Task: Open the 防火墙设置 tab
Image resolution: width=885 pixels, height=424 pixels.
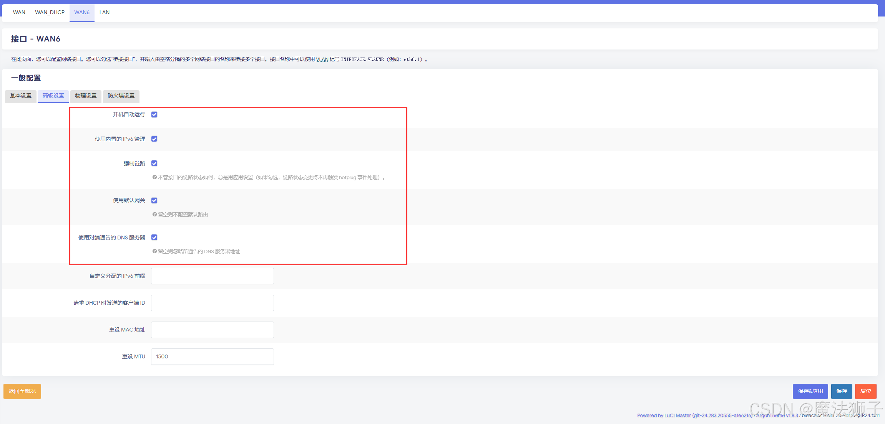Action: coord(121,96)
